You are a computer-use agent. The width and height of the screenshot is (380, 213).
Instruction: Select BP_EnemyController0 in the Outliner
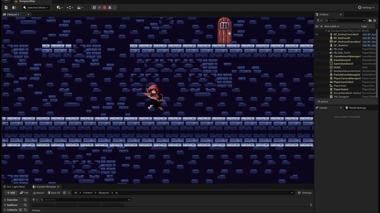pos(346,34)
